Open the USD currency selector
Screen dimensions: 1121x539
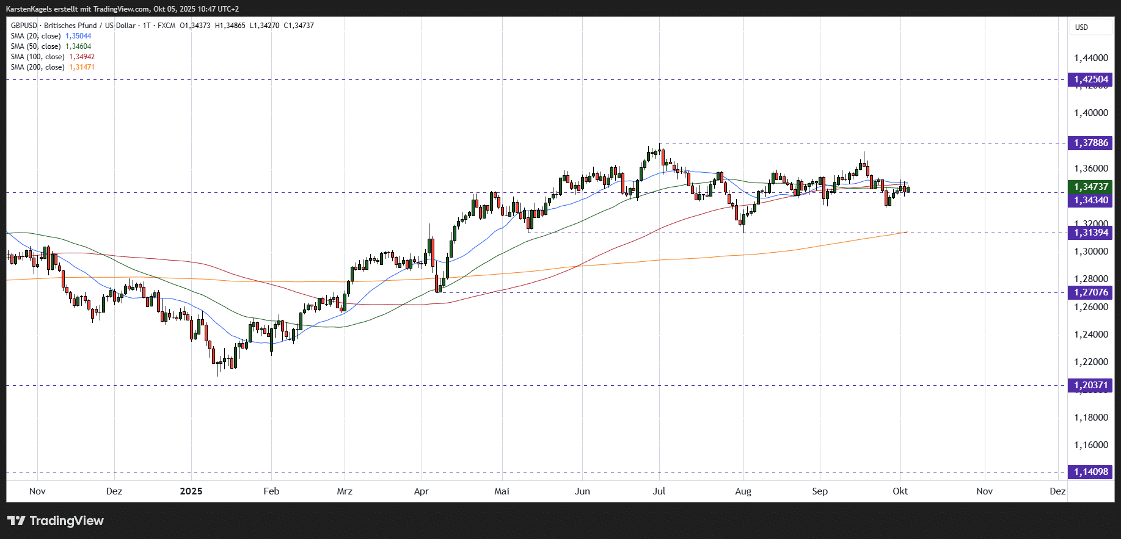click(1081, 27)
